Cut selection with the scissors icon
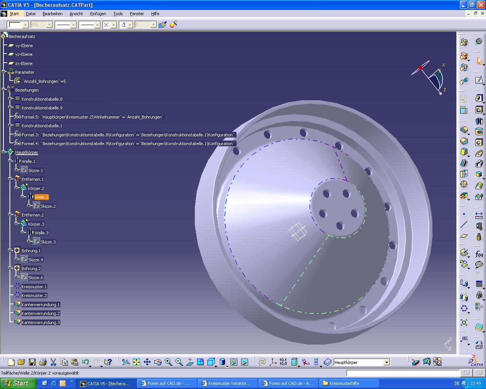Viewport: 486px width, 389px height. tap(54, 362)
